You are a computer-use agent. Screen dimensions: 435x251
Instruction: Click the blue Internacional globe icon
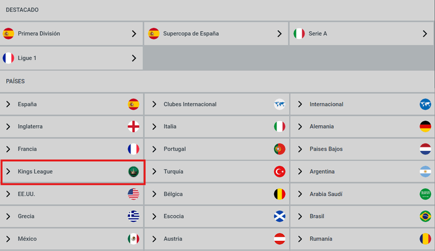coord(425,104)
